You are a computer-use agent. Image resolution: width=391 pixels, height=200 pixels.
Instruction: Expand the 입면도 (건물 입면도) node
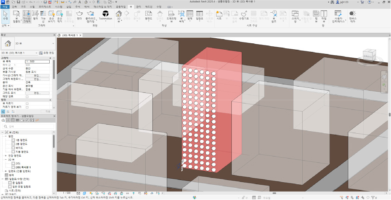6,172
